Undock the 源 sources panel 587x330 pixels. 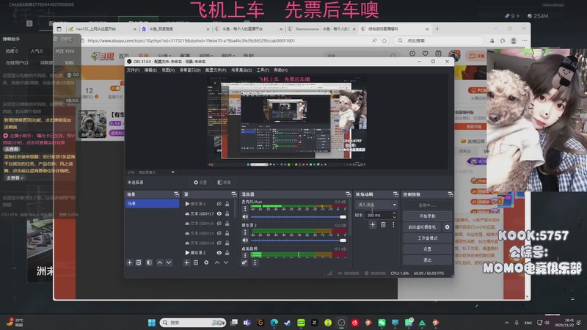pyautogui.click(x=234, y=194)
